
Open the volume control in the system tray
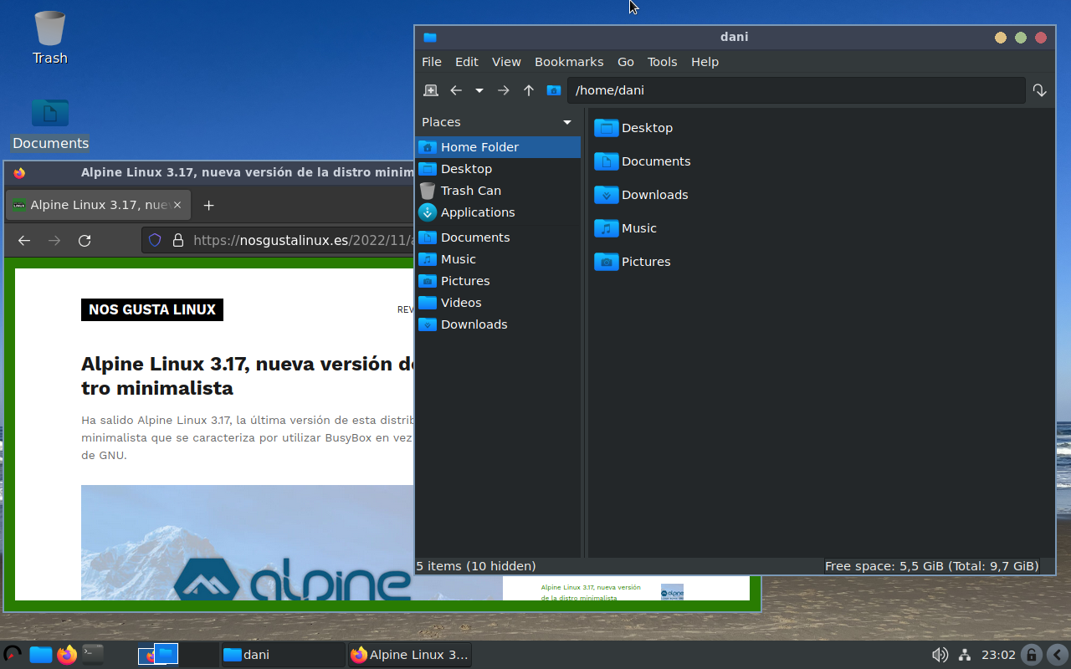[x=940, y=655]
